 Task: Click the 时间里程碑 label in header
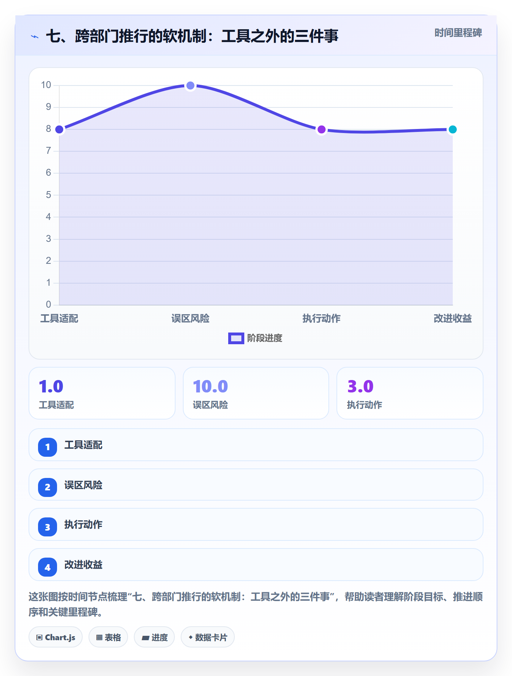pos(458,33)
